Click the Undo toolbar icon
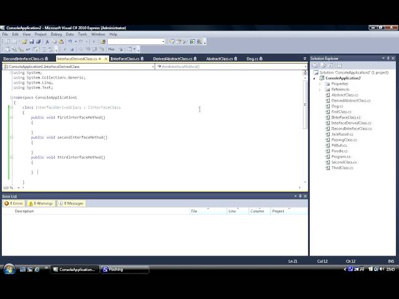 [x=70, y=42]
